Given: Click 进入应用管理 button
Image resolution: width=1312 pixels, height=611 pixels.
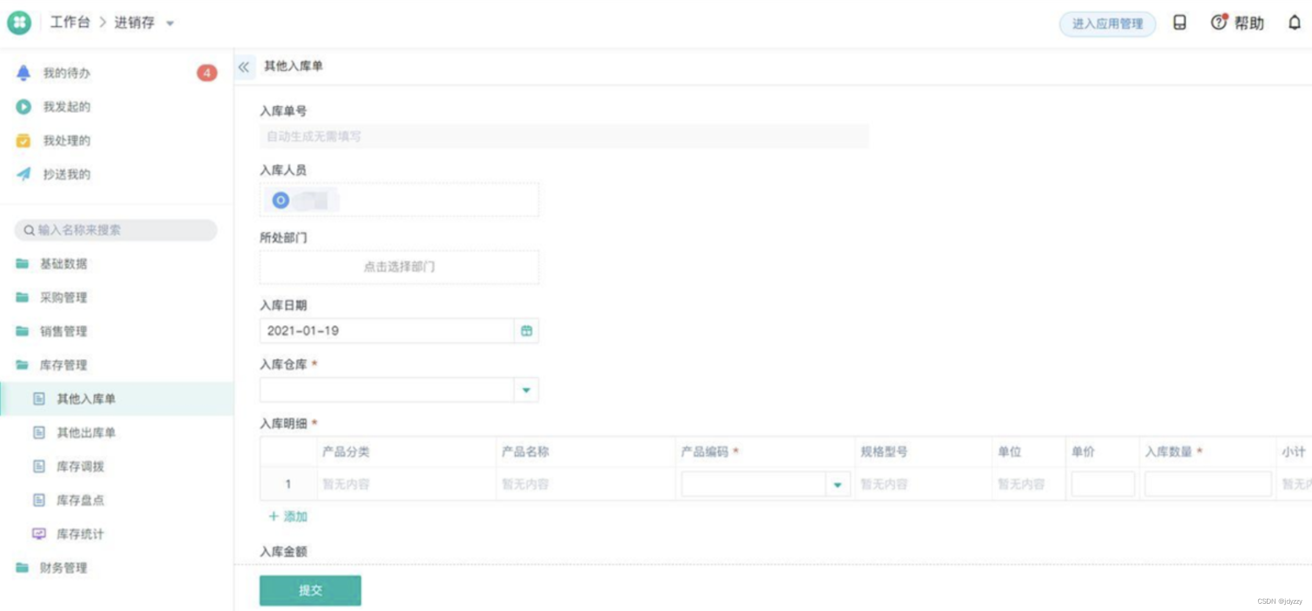Looking at the screenshot, I should coord(1107,24).
